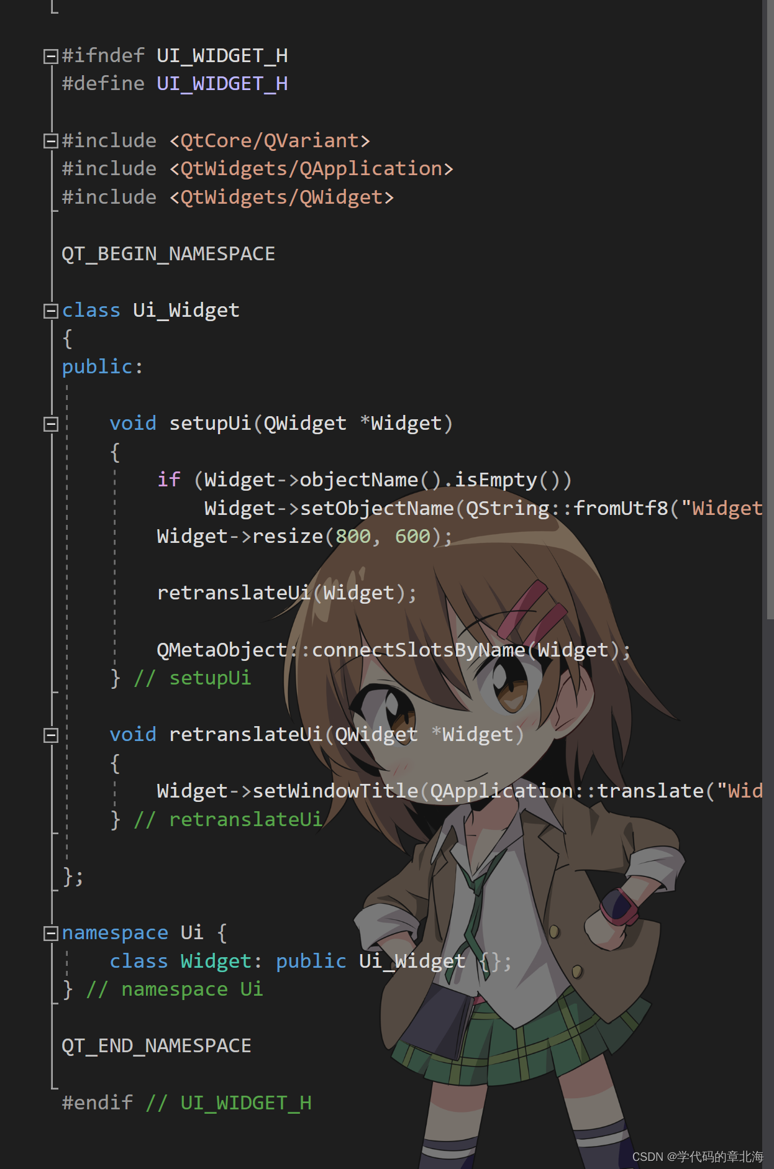774x1169 pixels.
Task: Click "<QtWidgets/QWidget>" include path
Action: click(282, 198)
